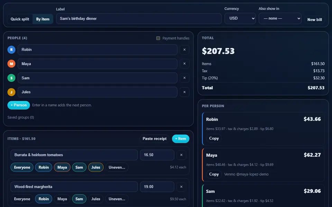Remove Jules with the × icon
This screenshot has width=332, height=207.
pos(184,92)
